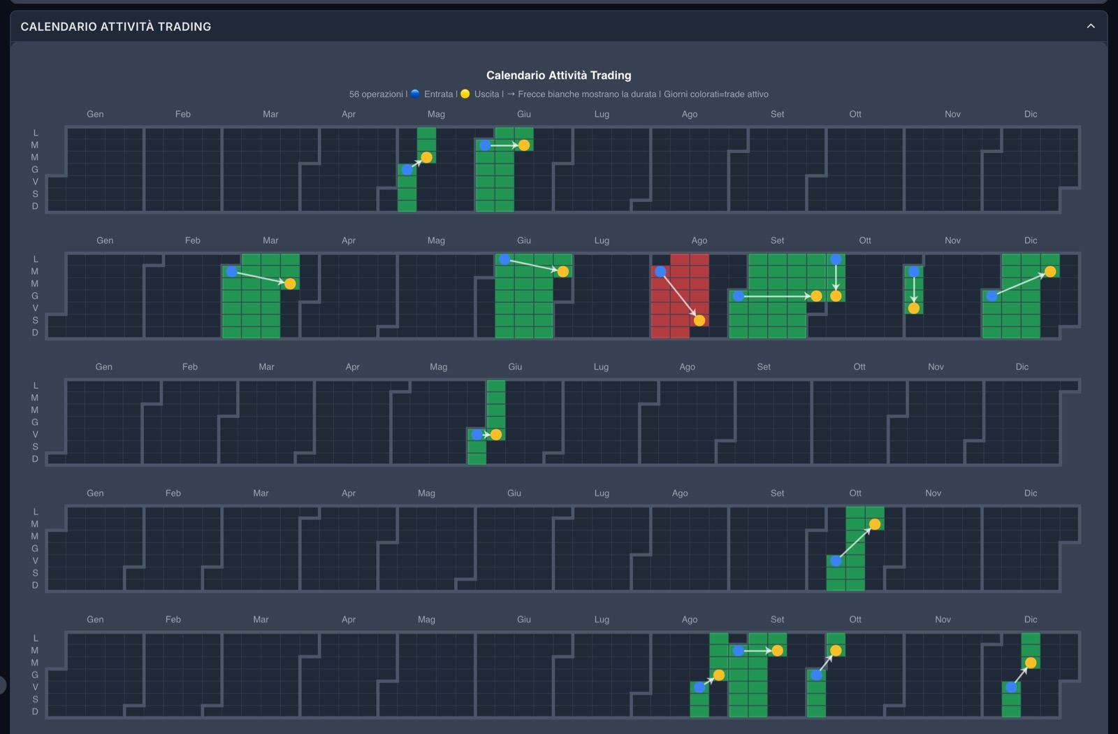Click the 'Dic' month label of the bottom calendar
The width and height of the screenshot is (1118, 734).
pyautogui.click(x=1031, y=619)
